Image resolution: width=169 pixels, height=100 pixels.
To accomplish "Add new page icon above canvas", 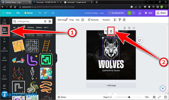I will click(x=134, y=28).
